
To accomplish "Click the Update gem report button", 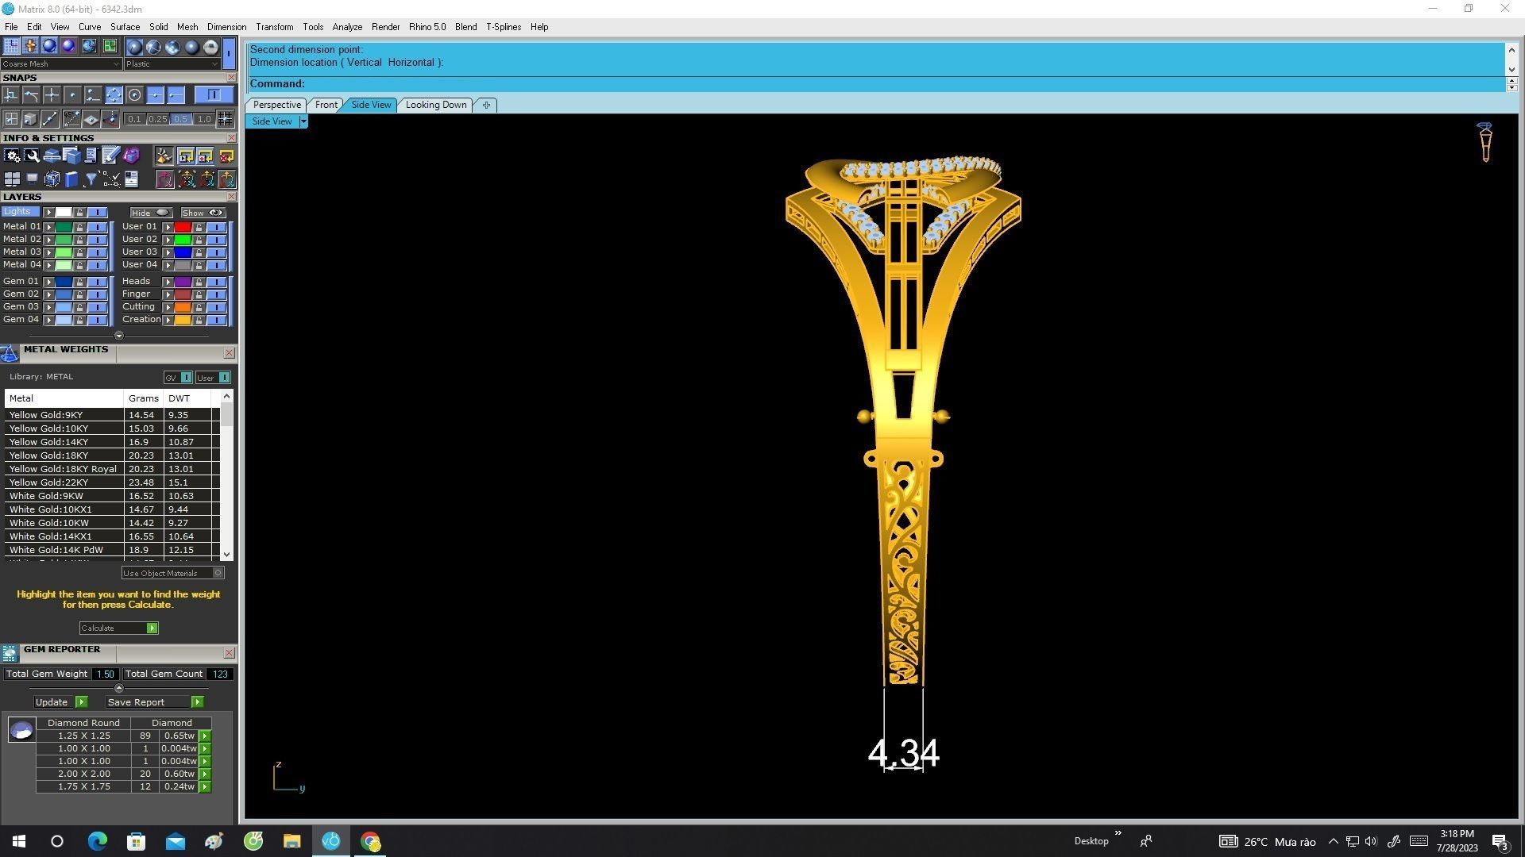I will (x=60, y=702).
